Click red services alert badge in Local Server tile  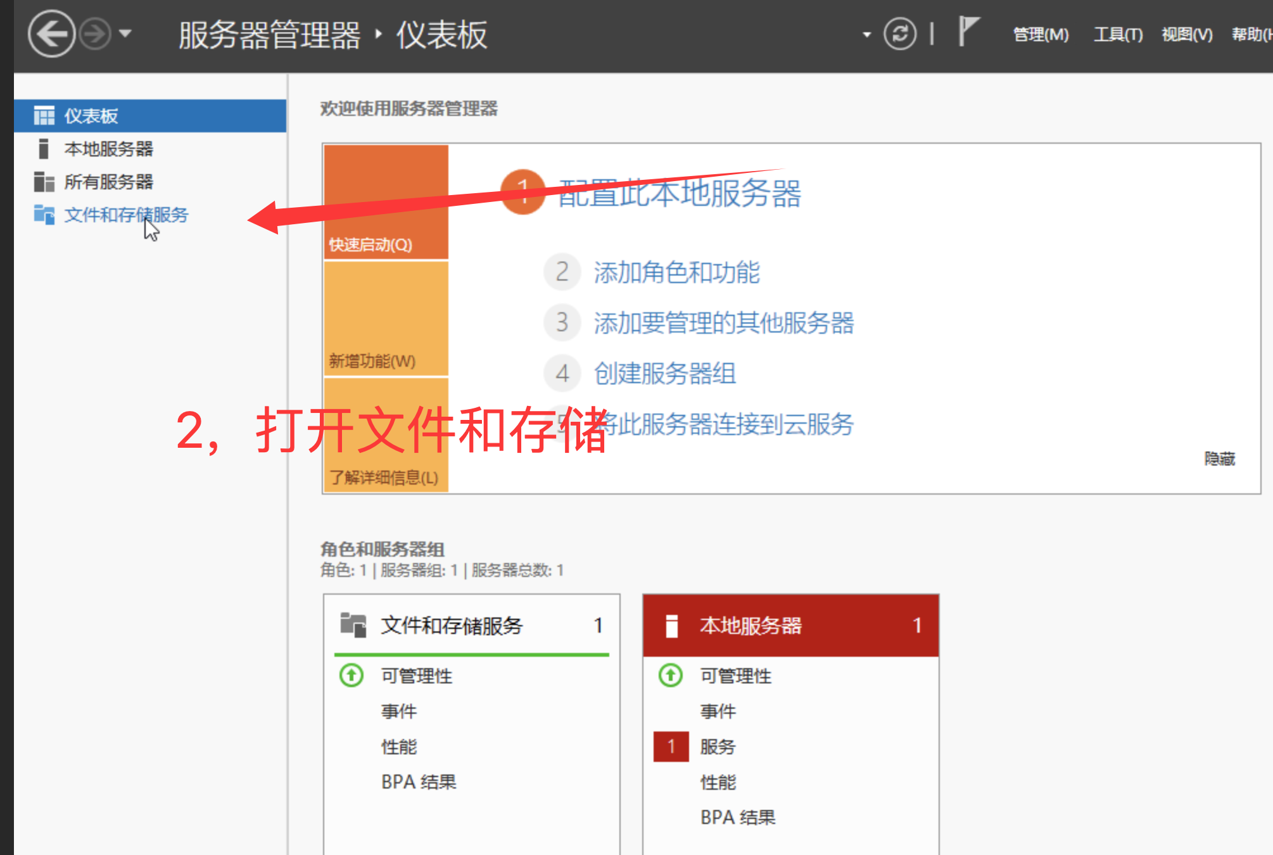671,747
